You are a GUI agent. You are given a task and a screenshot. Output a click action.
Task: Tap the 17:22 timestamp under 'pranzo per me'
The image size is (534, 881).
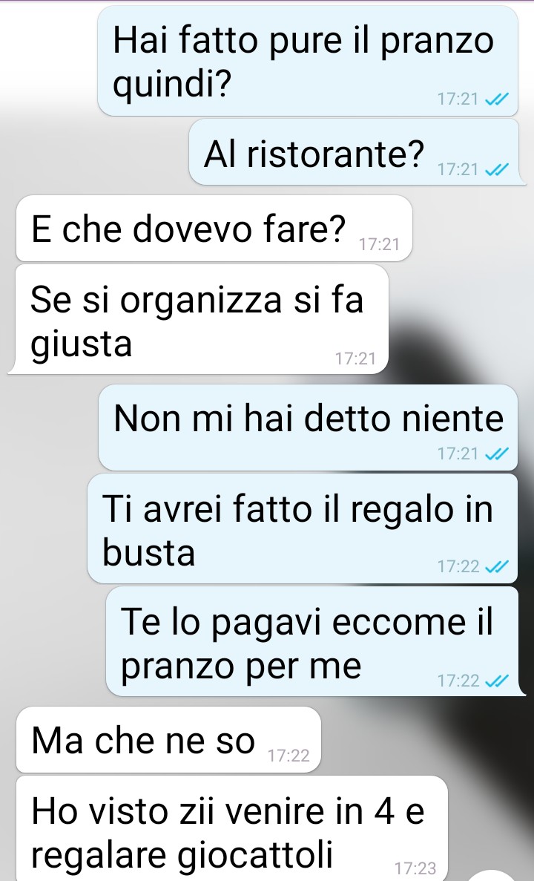(x=458, y=681)
